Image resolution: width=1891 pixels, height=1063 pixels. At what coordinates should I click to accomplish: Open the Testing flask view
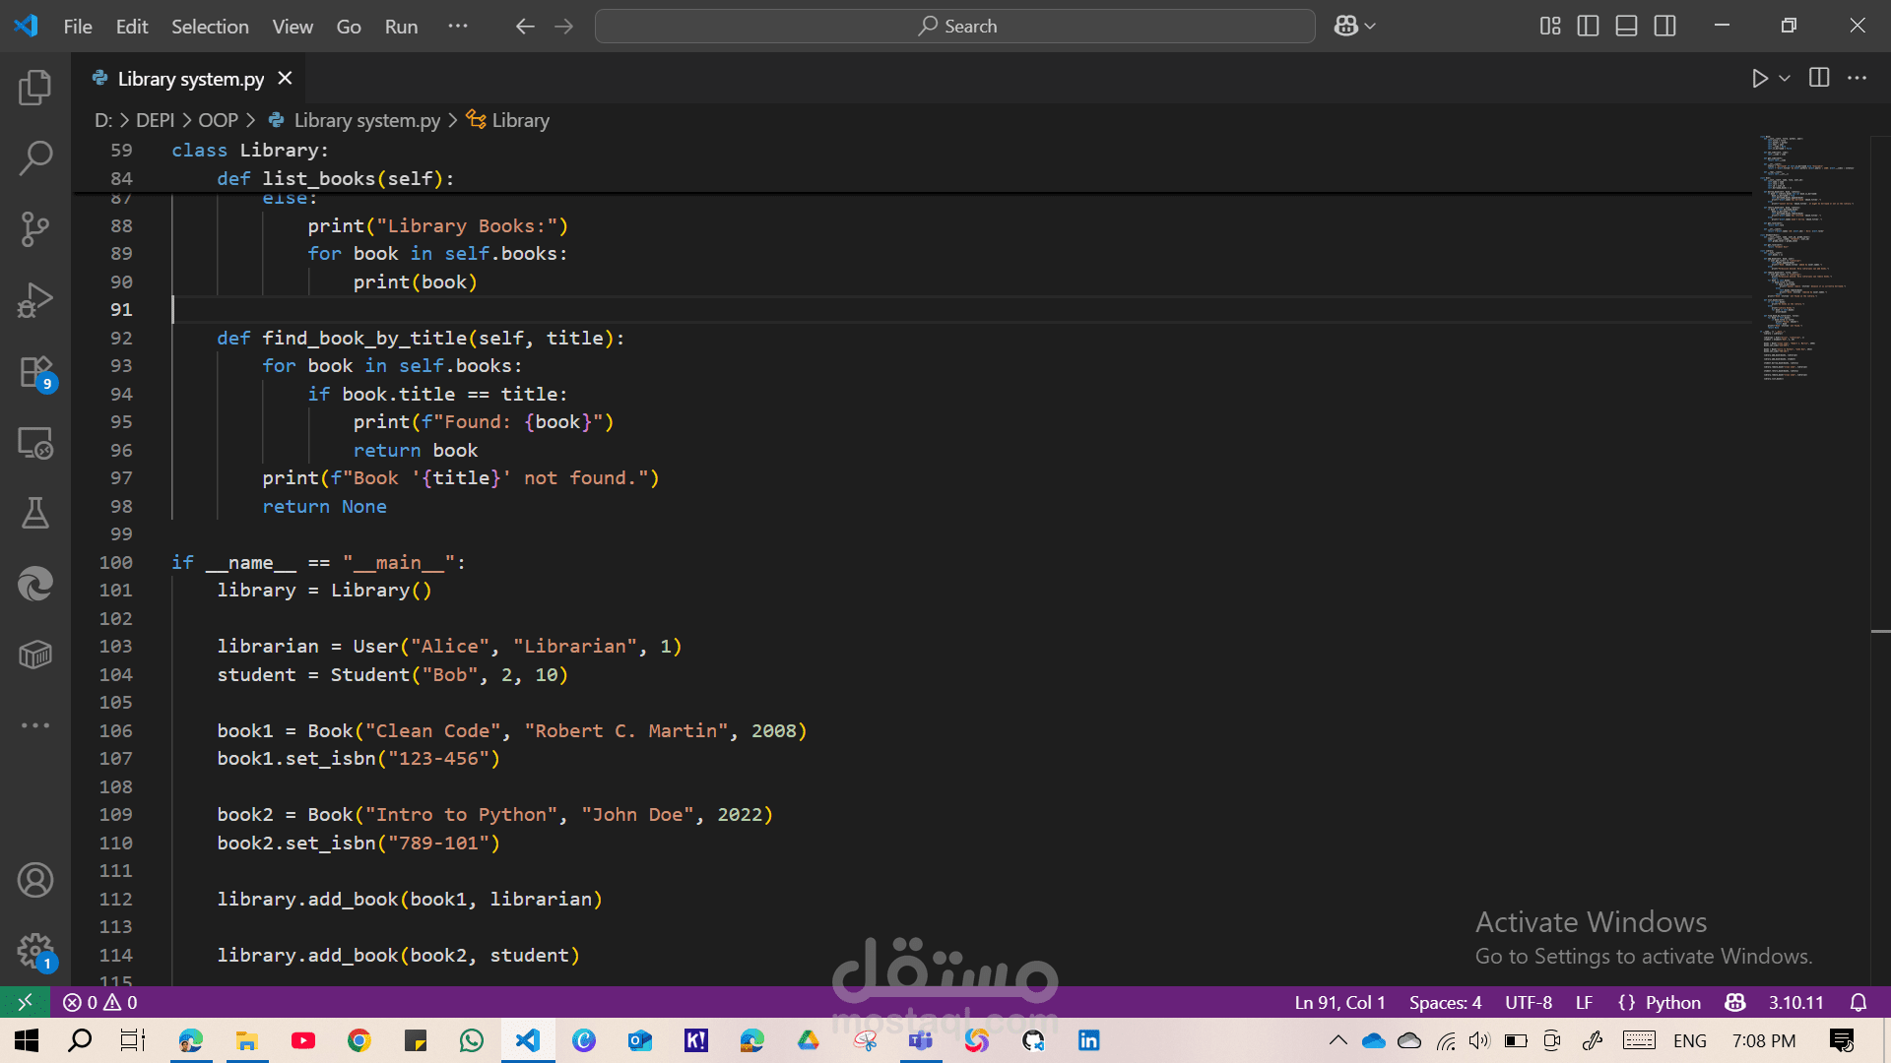point(35,513)
